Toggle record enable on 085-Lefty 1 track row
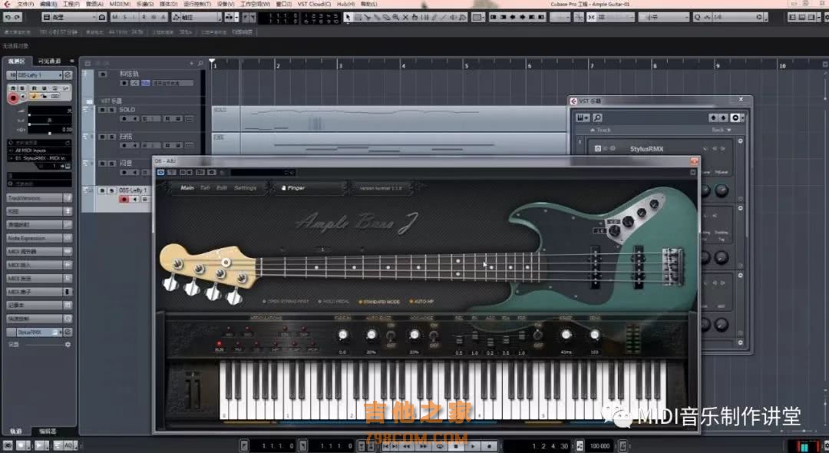 [x=124, y=200]
